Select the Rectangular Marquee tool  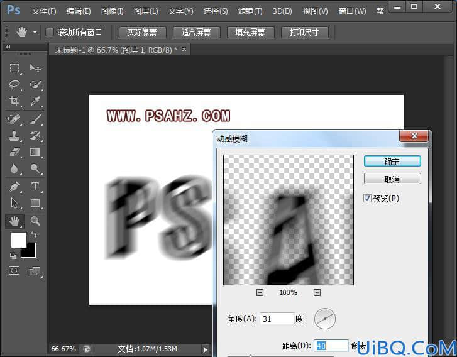14,68
